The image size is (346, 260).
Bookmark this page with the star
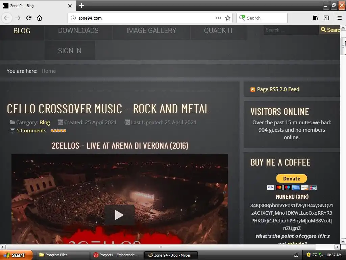[x=228, y=18]
